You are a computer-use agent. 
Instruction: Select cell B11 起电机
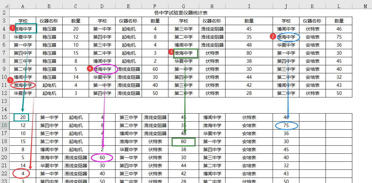[x=49, y=85]
